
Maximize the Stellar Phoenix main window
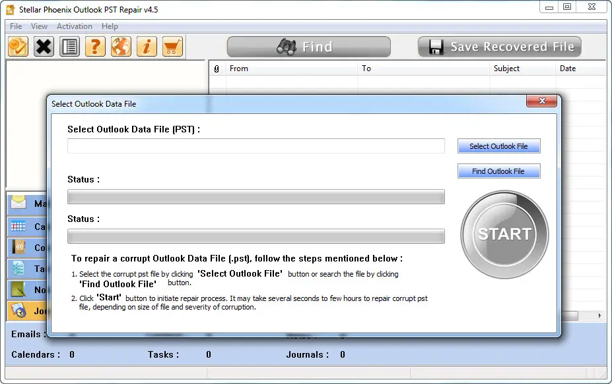point(567,7)
